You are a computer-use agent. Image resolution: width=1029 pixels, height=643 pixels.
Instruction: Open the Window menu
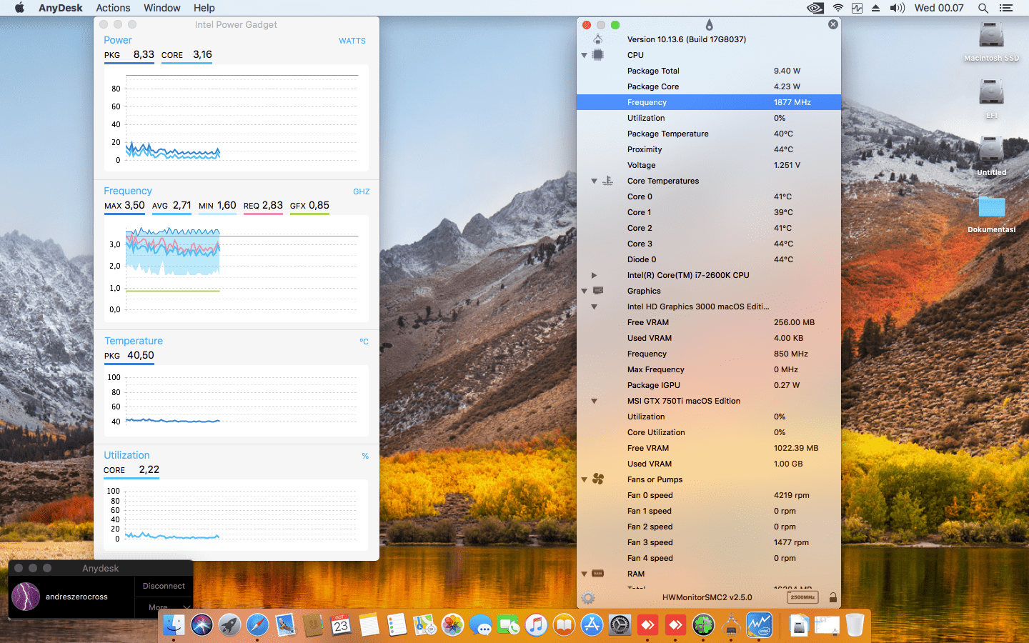[x=161, y=8]
